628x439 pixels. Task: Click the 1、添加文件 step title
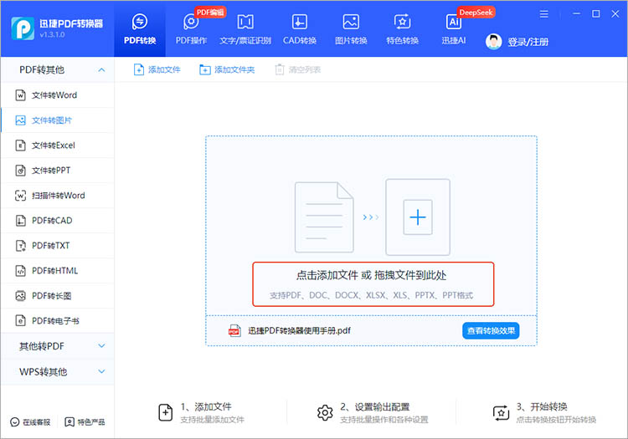coord(206,407)
